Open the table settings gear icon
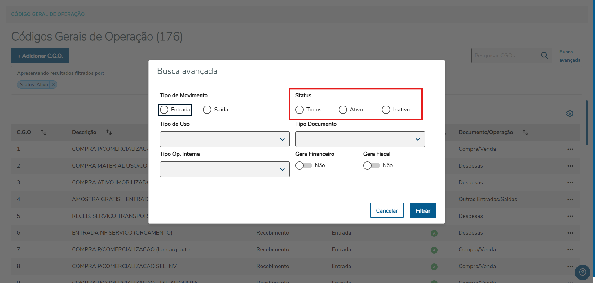 570,114
